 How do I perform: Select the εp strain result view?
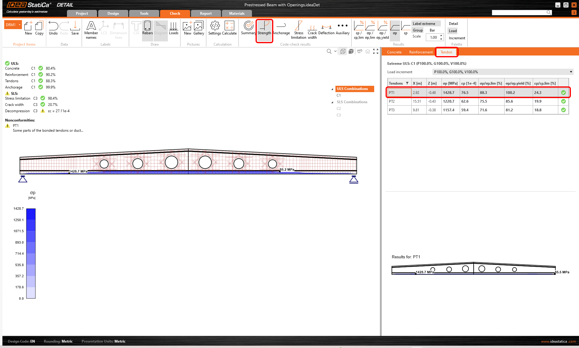click(x=406, y=28)
